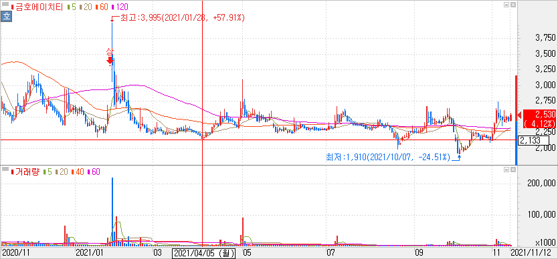Close the volume chart pane
This screenshot has height=259, width=558.
click(513, 170)
